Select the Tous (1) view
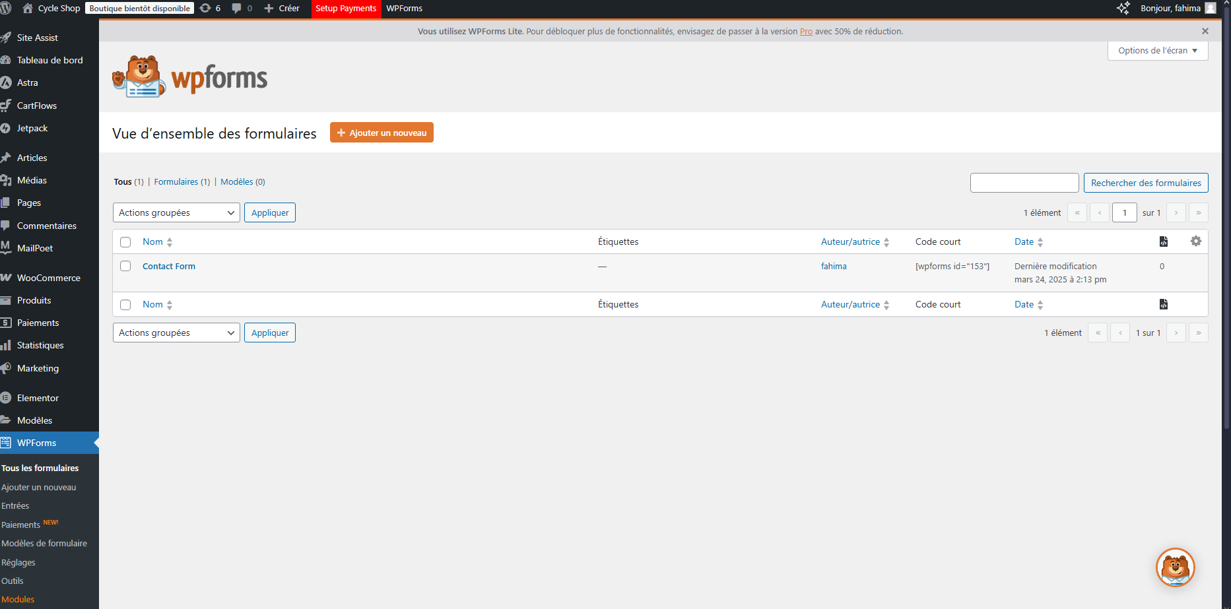1231x609 pixels. point(129,181)
